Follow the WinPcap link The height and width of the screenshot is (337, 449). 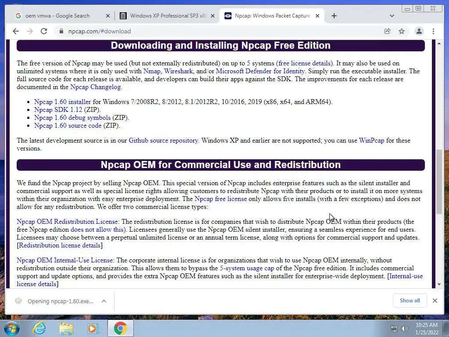pos(371,140)
